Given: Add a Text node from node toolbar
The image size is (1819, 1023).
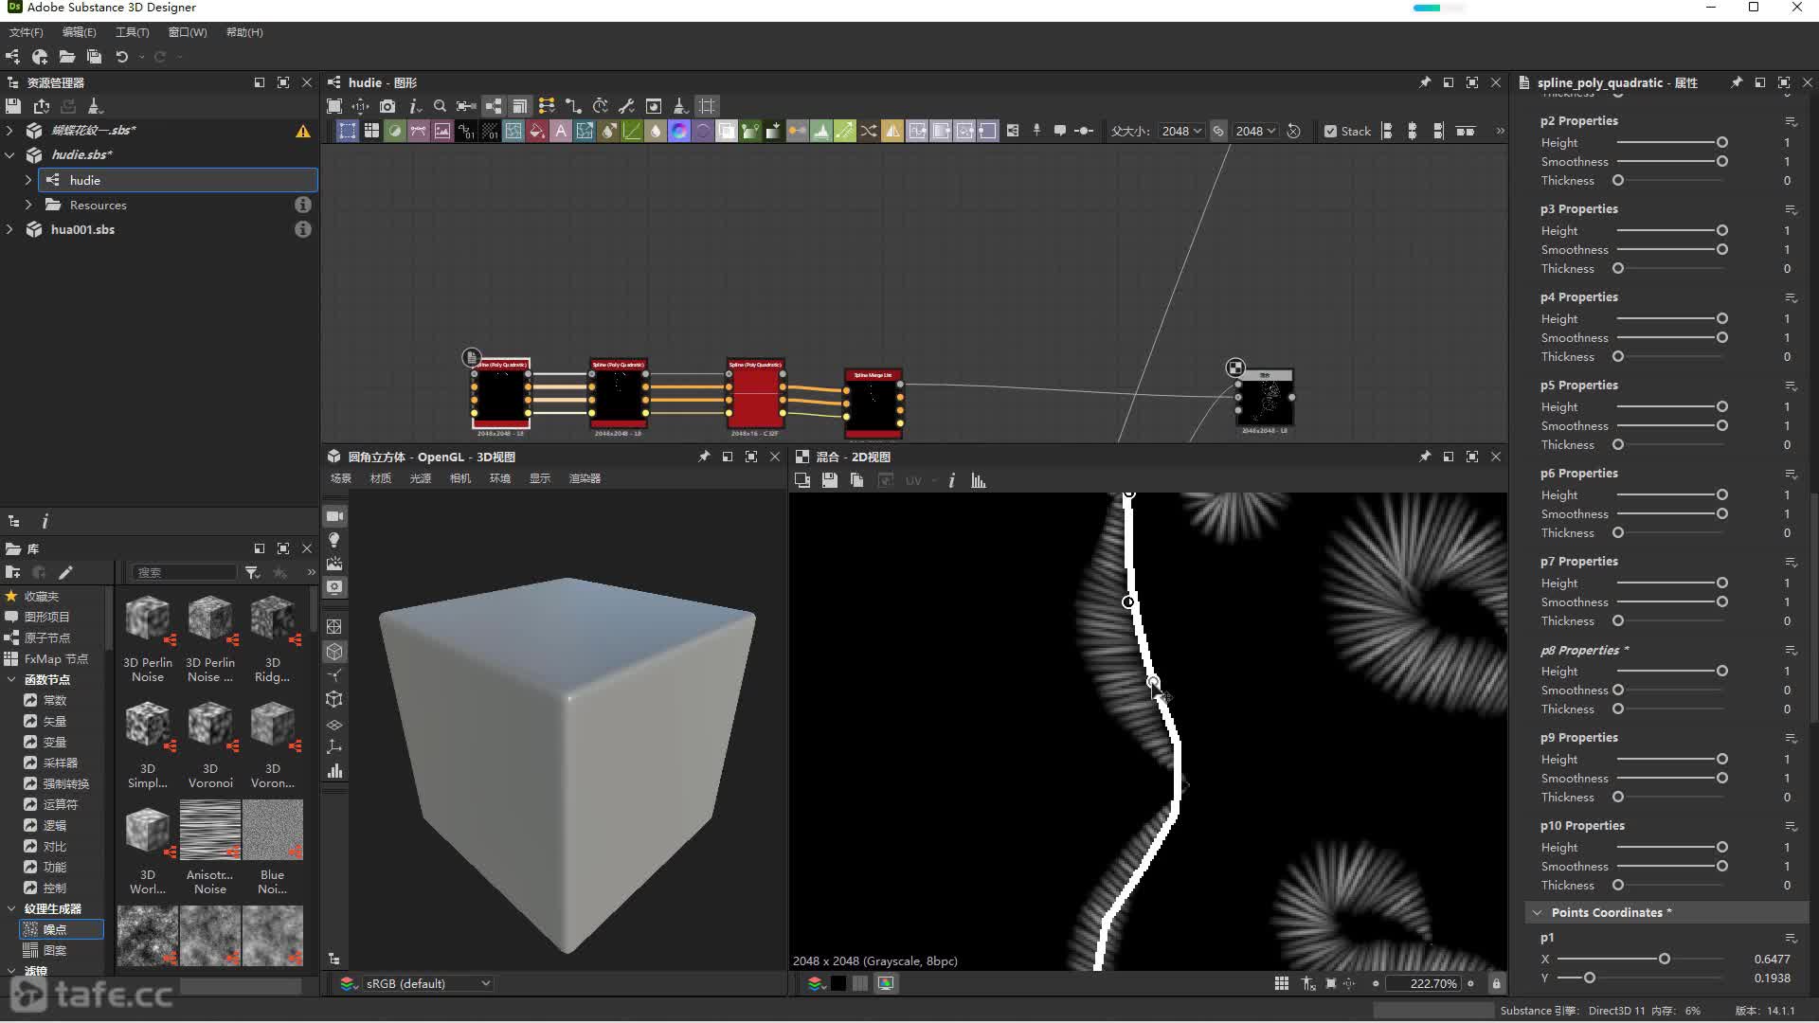Looking at the screenshot, I should coord(561,132).
